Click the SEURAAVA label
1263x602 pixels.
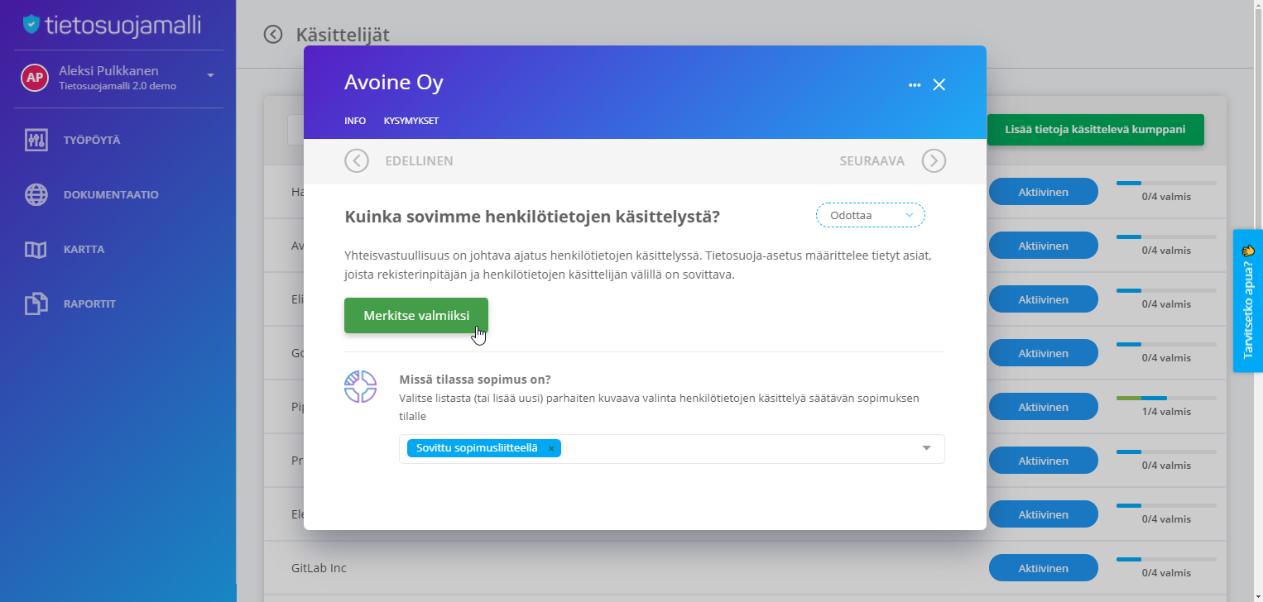point(872,161)
